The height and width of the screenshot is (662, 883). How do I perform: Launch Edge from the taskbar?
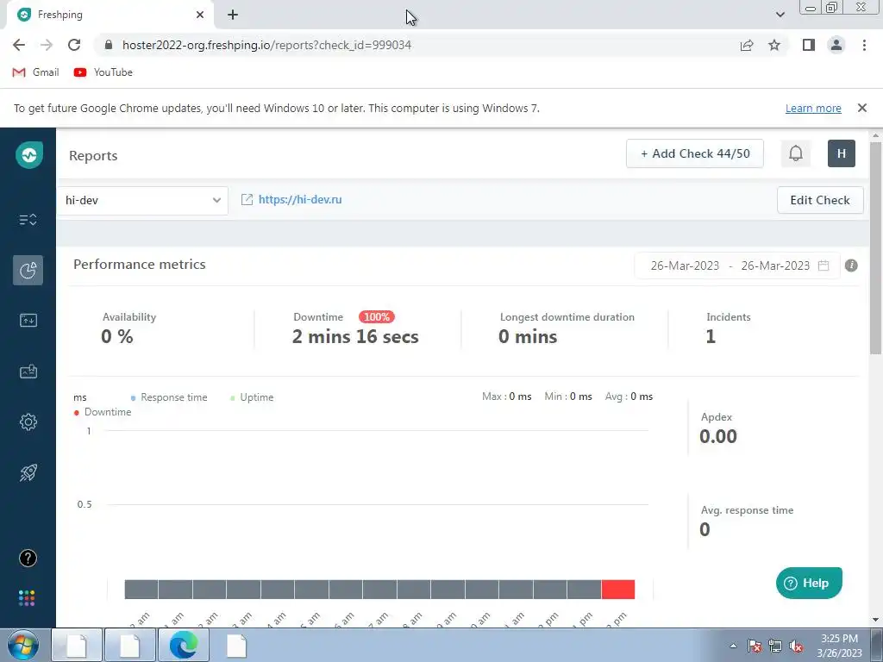tap(184, 645)
